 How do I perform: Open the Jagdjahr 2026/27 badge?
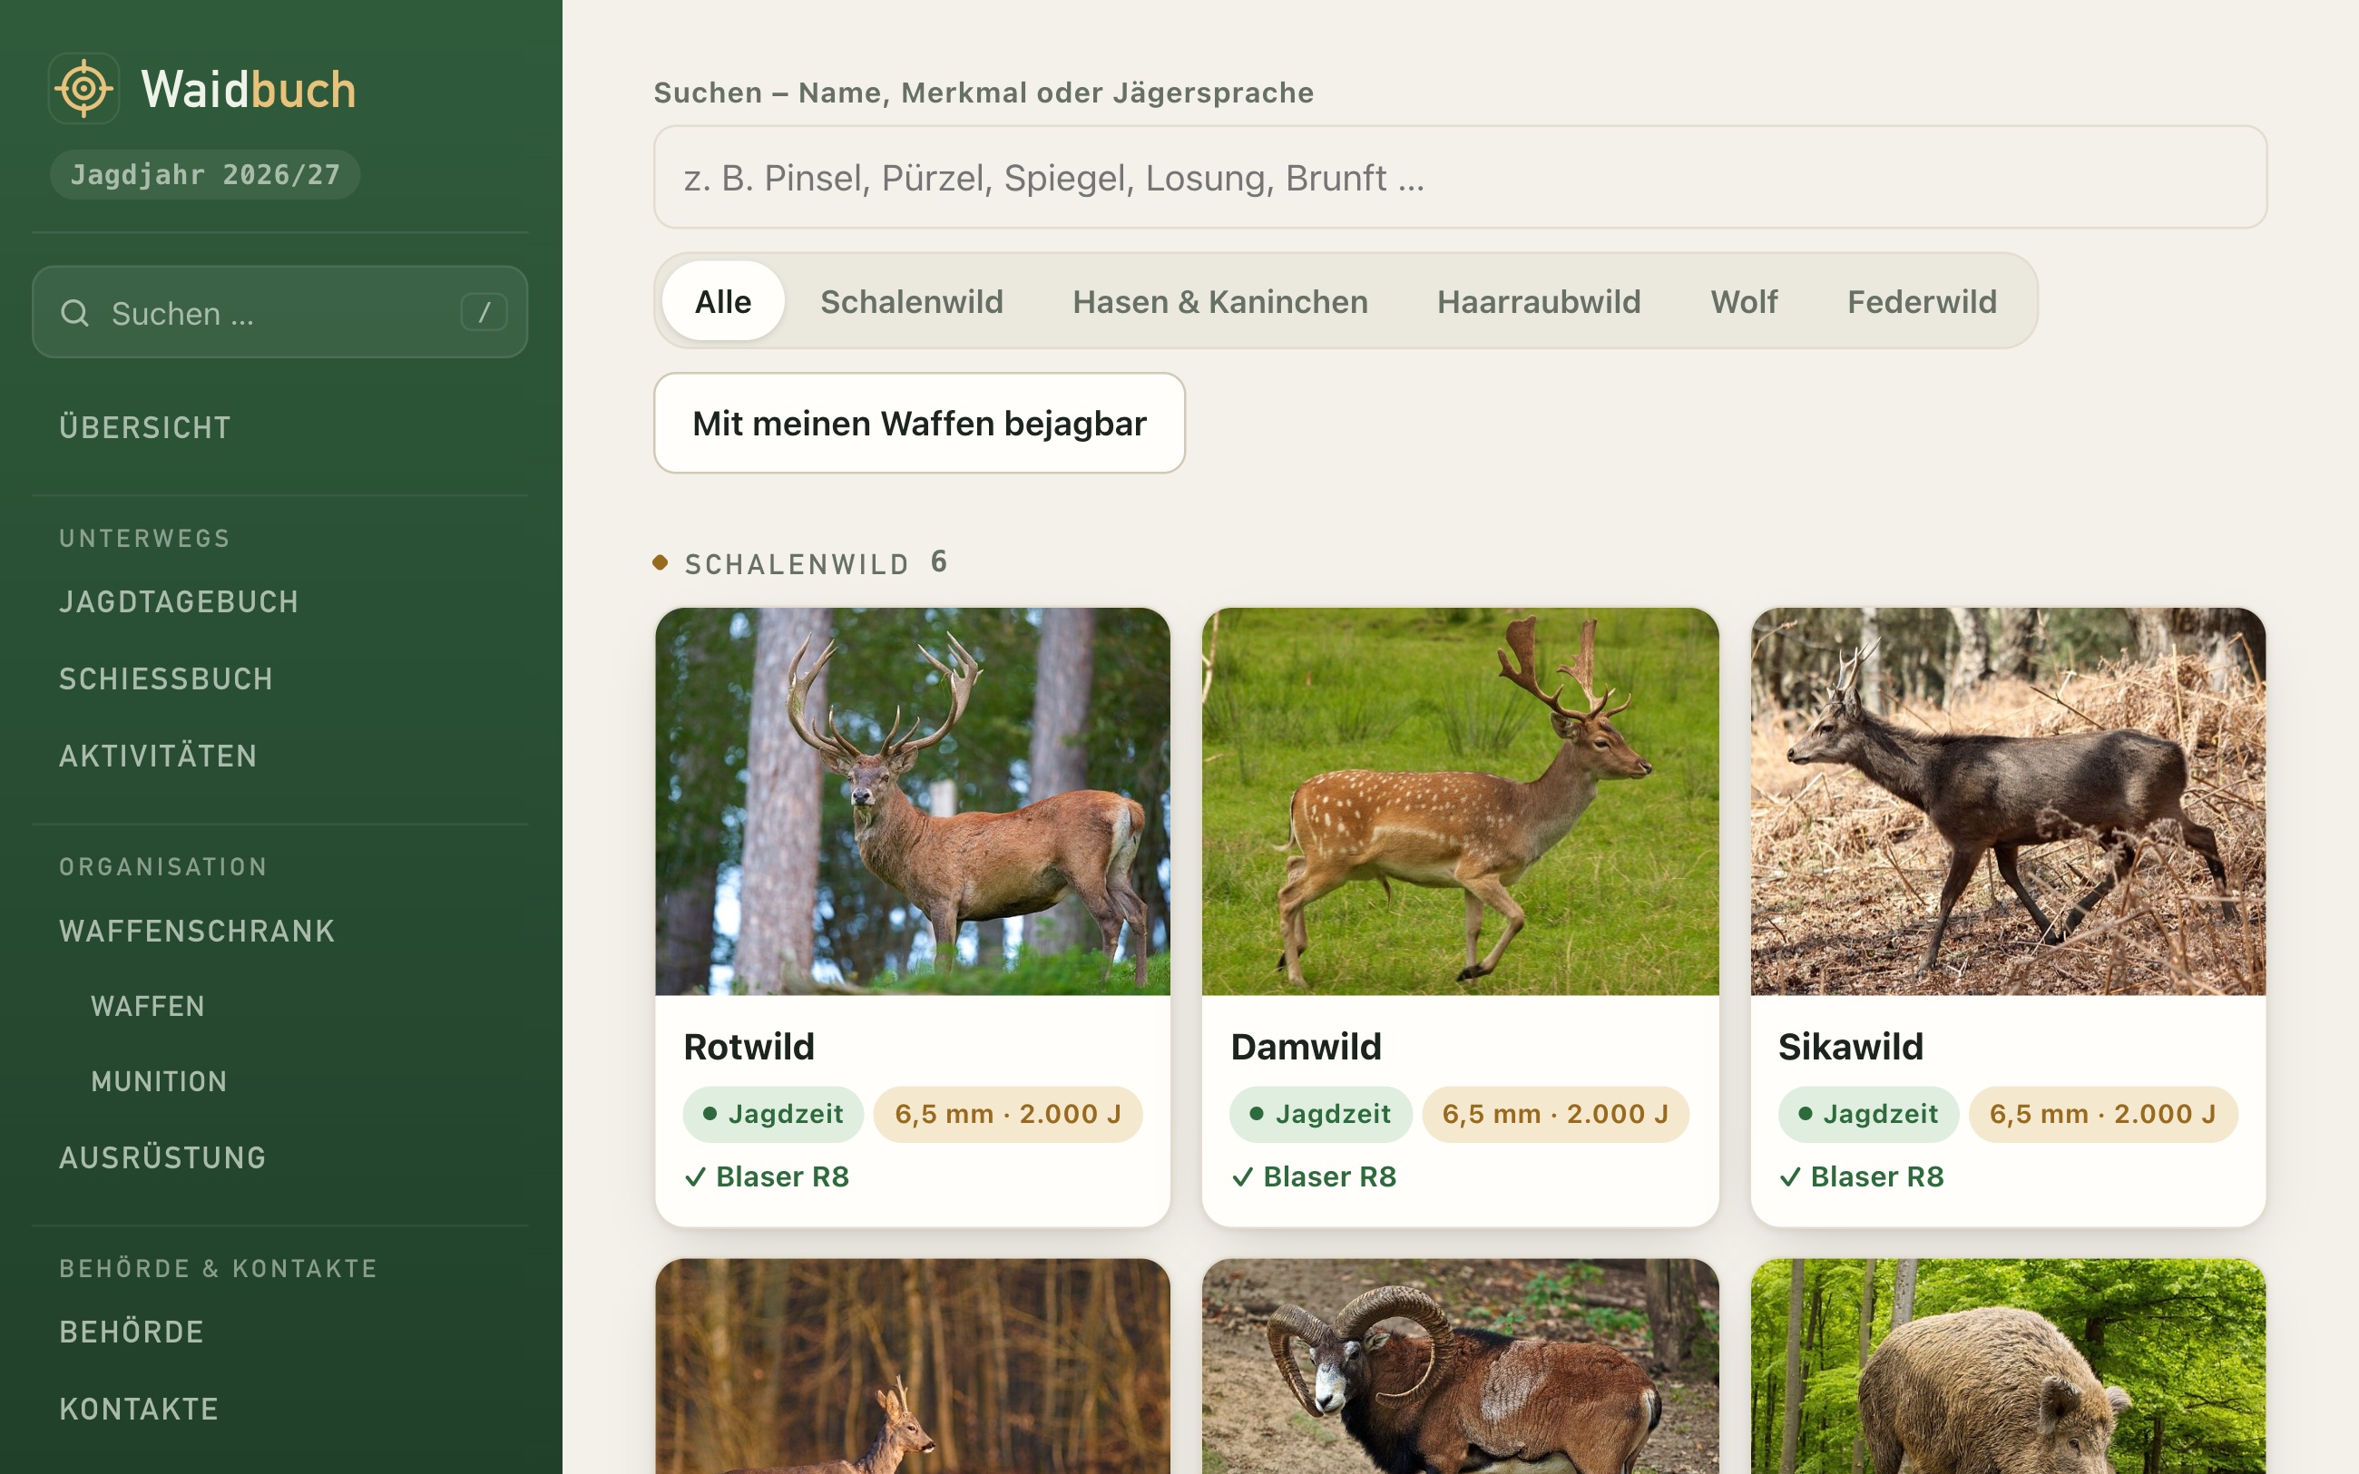(205, 174)
